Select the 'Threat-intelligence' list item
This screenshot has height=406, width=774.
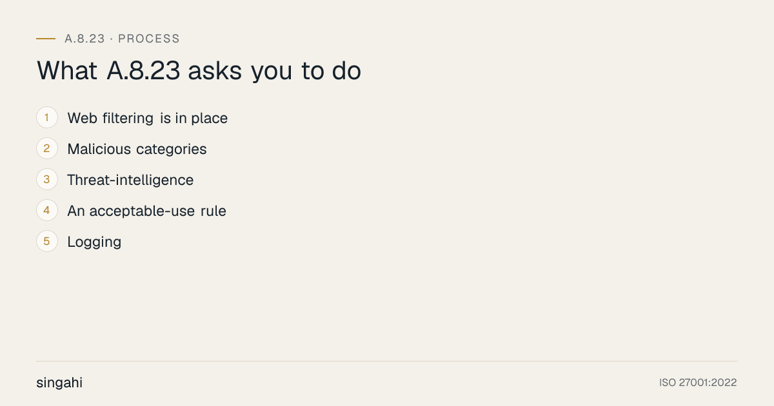pyautogui.click(x=130, y=180)
